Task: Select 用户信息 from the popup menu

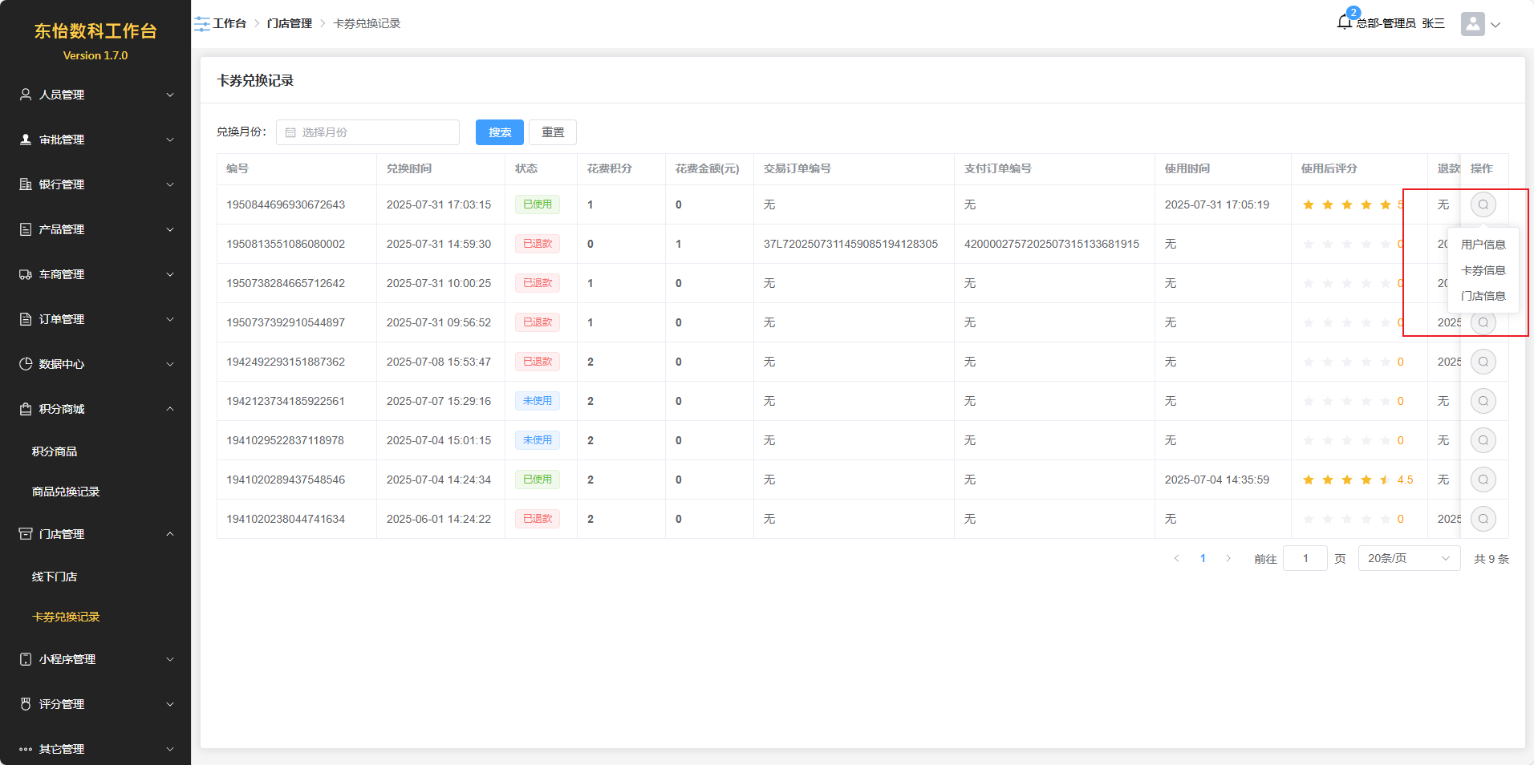Action: tap(1483, 245)
